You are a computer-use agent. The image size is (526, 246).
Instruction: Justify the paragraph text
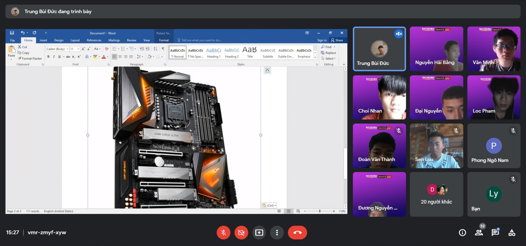click(131, 57)
